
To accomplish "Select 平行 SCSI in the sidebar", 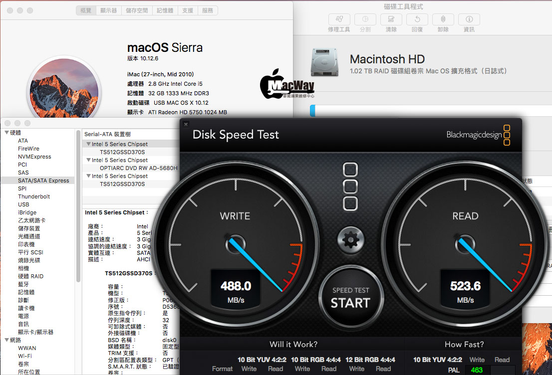I will (30, 252).
